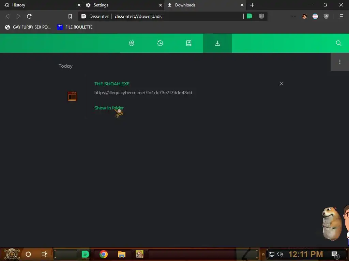349x261 pixels.
Task: Show the downloaded file in folder
Action: (x=109, y=108)
